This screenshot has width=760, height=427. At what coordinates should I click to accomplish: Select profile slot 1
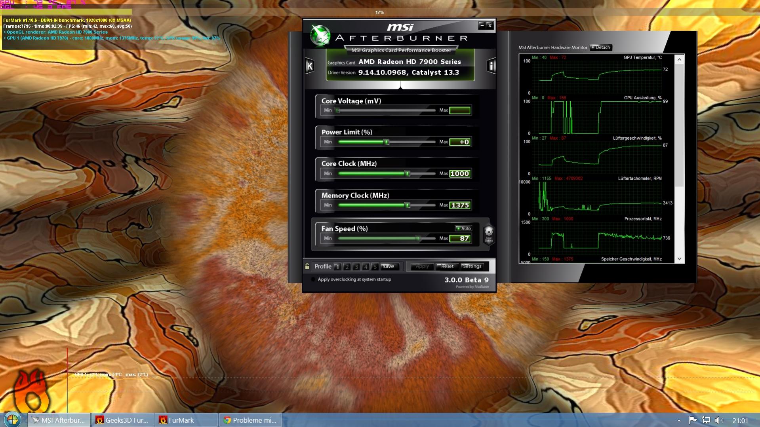337,267
